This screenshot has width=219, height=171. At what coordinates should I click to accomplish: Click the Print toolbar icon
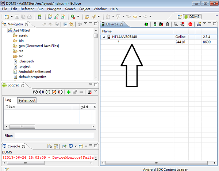tap(29, 17)
